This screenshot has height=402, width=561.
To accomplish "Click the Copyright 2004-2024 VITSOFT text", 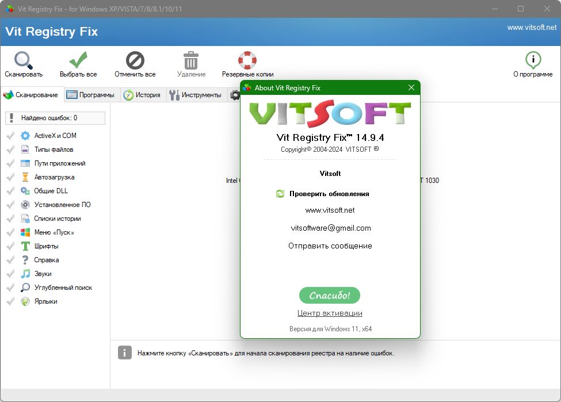I will tap(330, 150).
